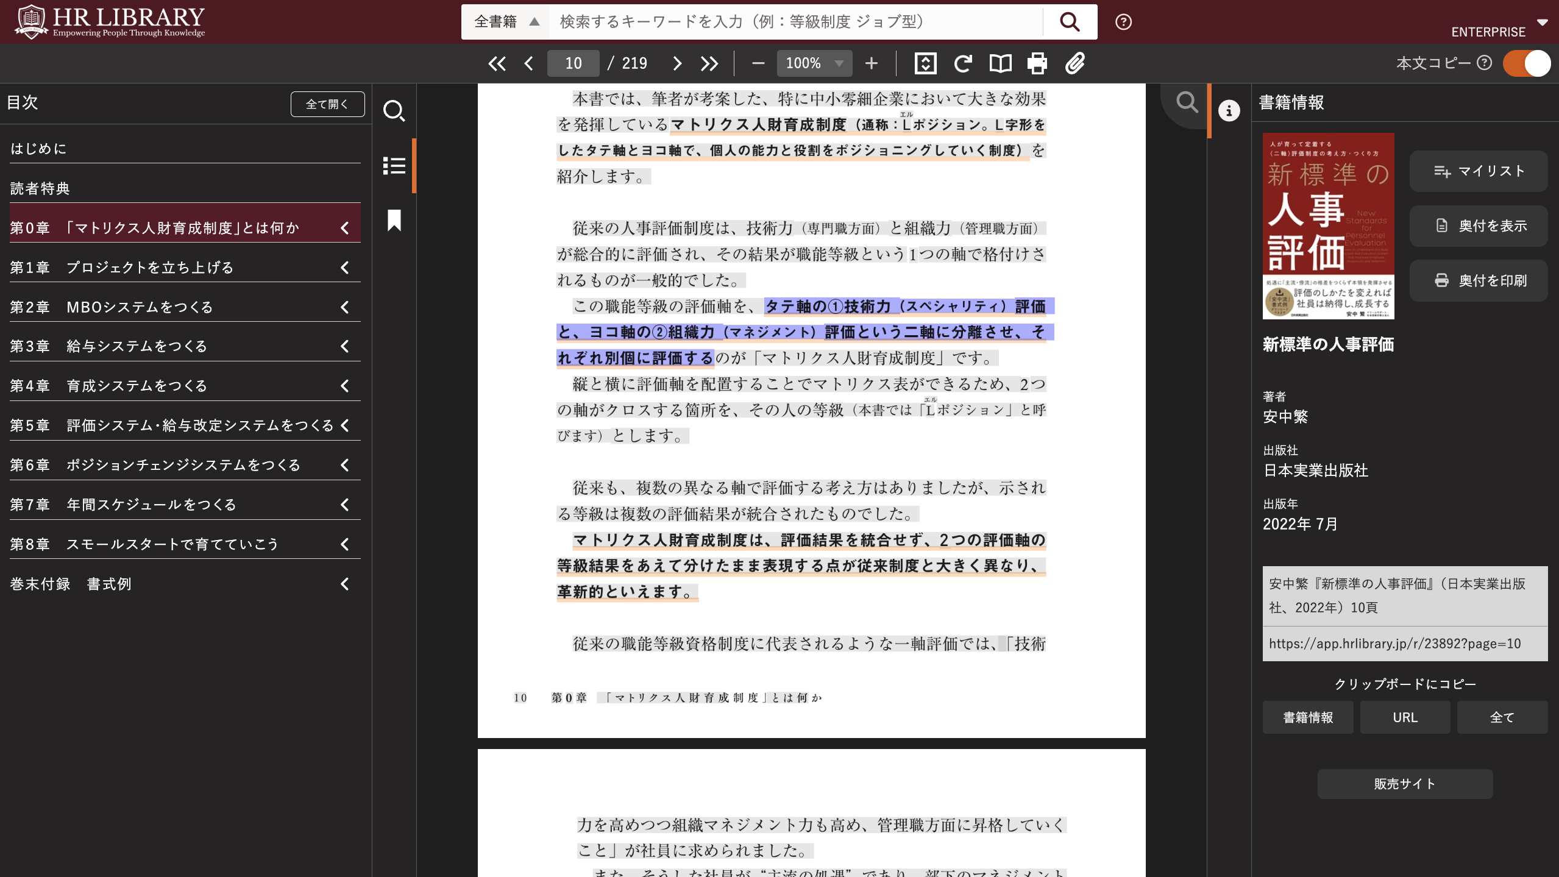
Task: Click the book cover thumbnail
Action: [1328, 225]
